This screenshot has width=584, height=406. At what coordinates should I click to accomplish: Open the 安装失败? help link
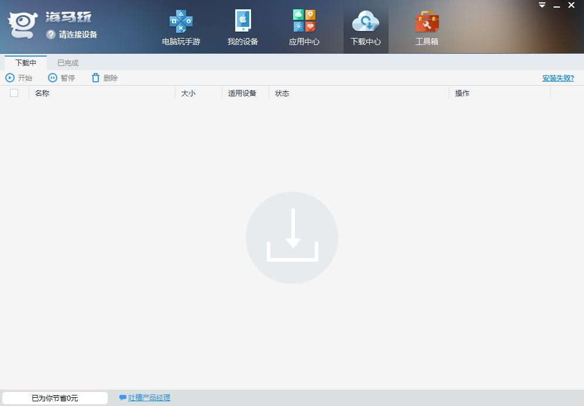(x=558, y=78)
